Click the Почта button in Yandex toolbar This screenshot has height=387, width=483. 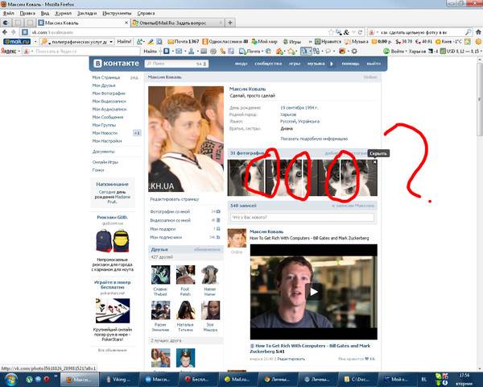click(251, 52)
